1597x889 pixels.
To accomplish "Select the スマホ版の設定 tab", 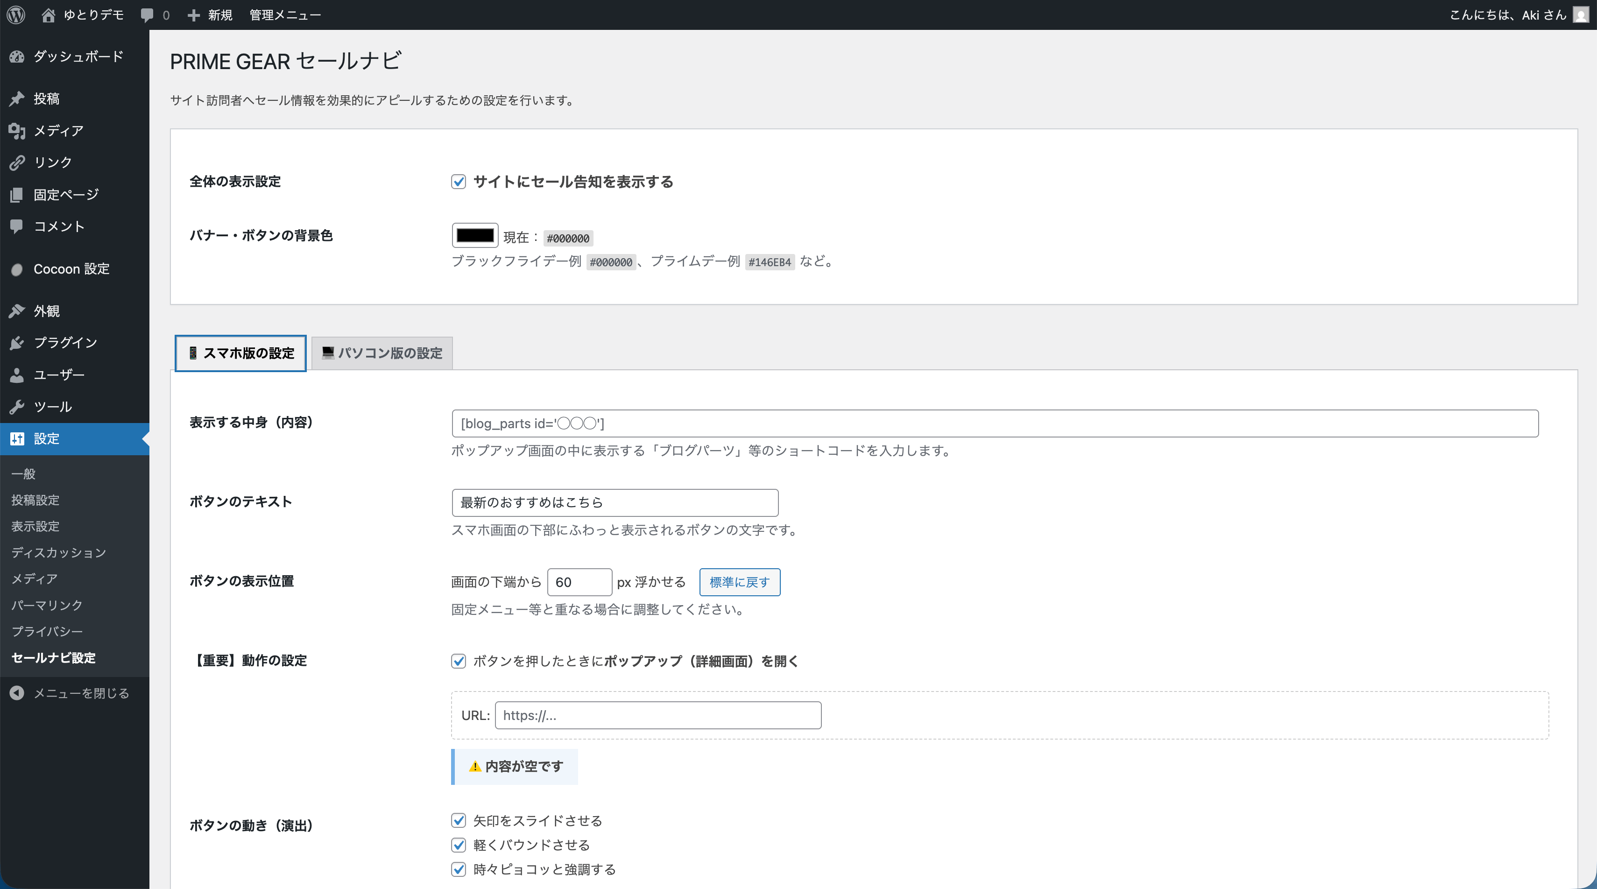I will click(240, 353).
